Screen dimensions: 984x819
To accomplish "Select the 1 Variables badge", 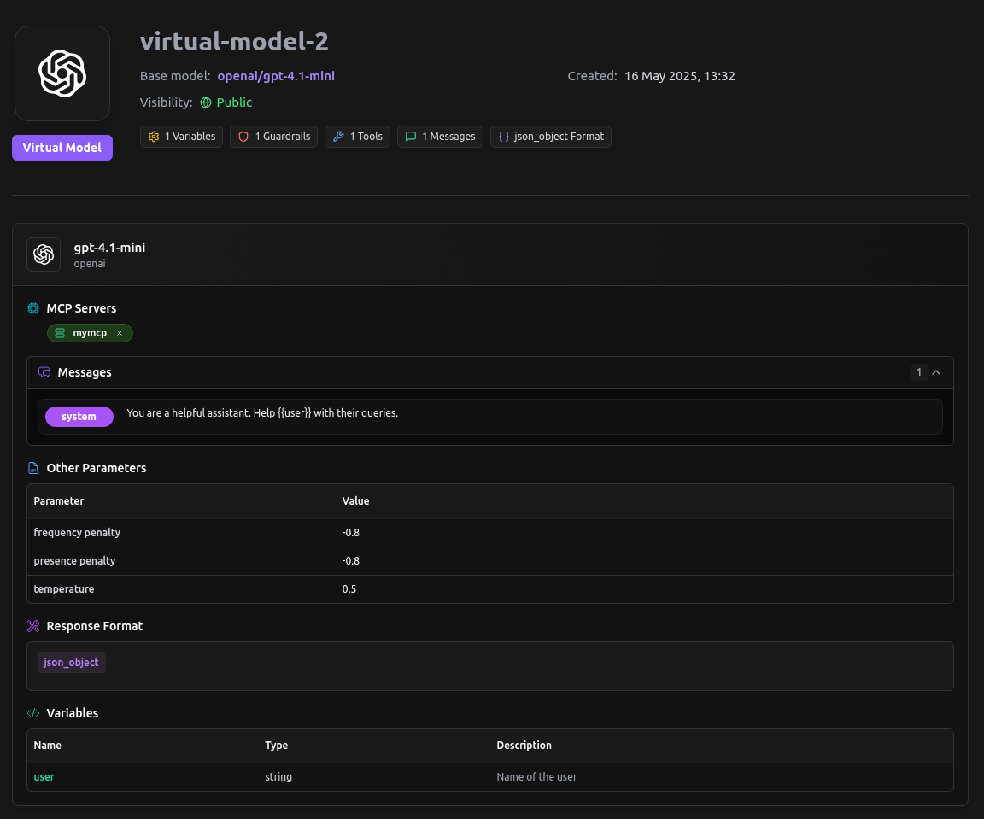I will [x=182, y=137].
